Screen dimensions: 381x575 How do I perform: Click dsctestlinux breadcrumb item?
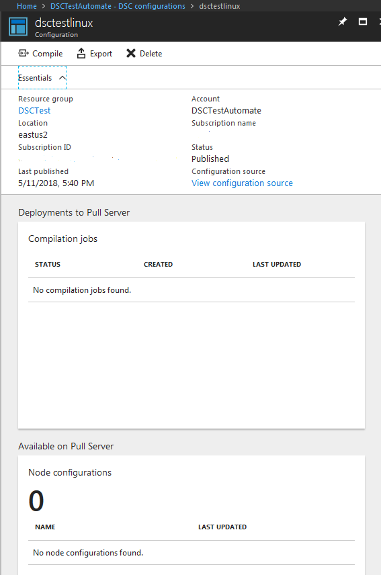(220, 6)
